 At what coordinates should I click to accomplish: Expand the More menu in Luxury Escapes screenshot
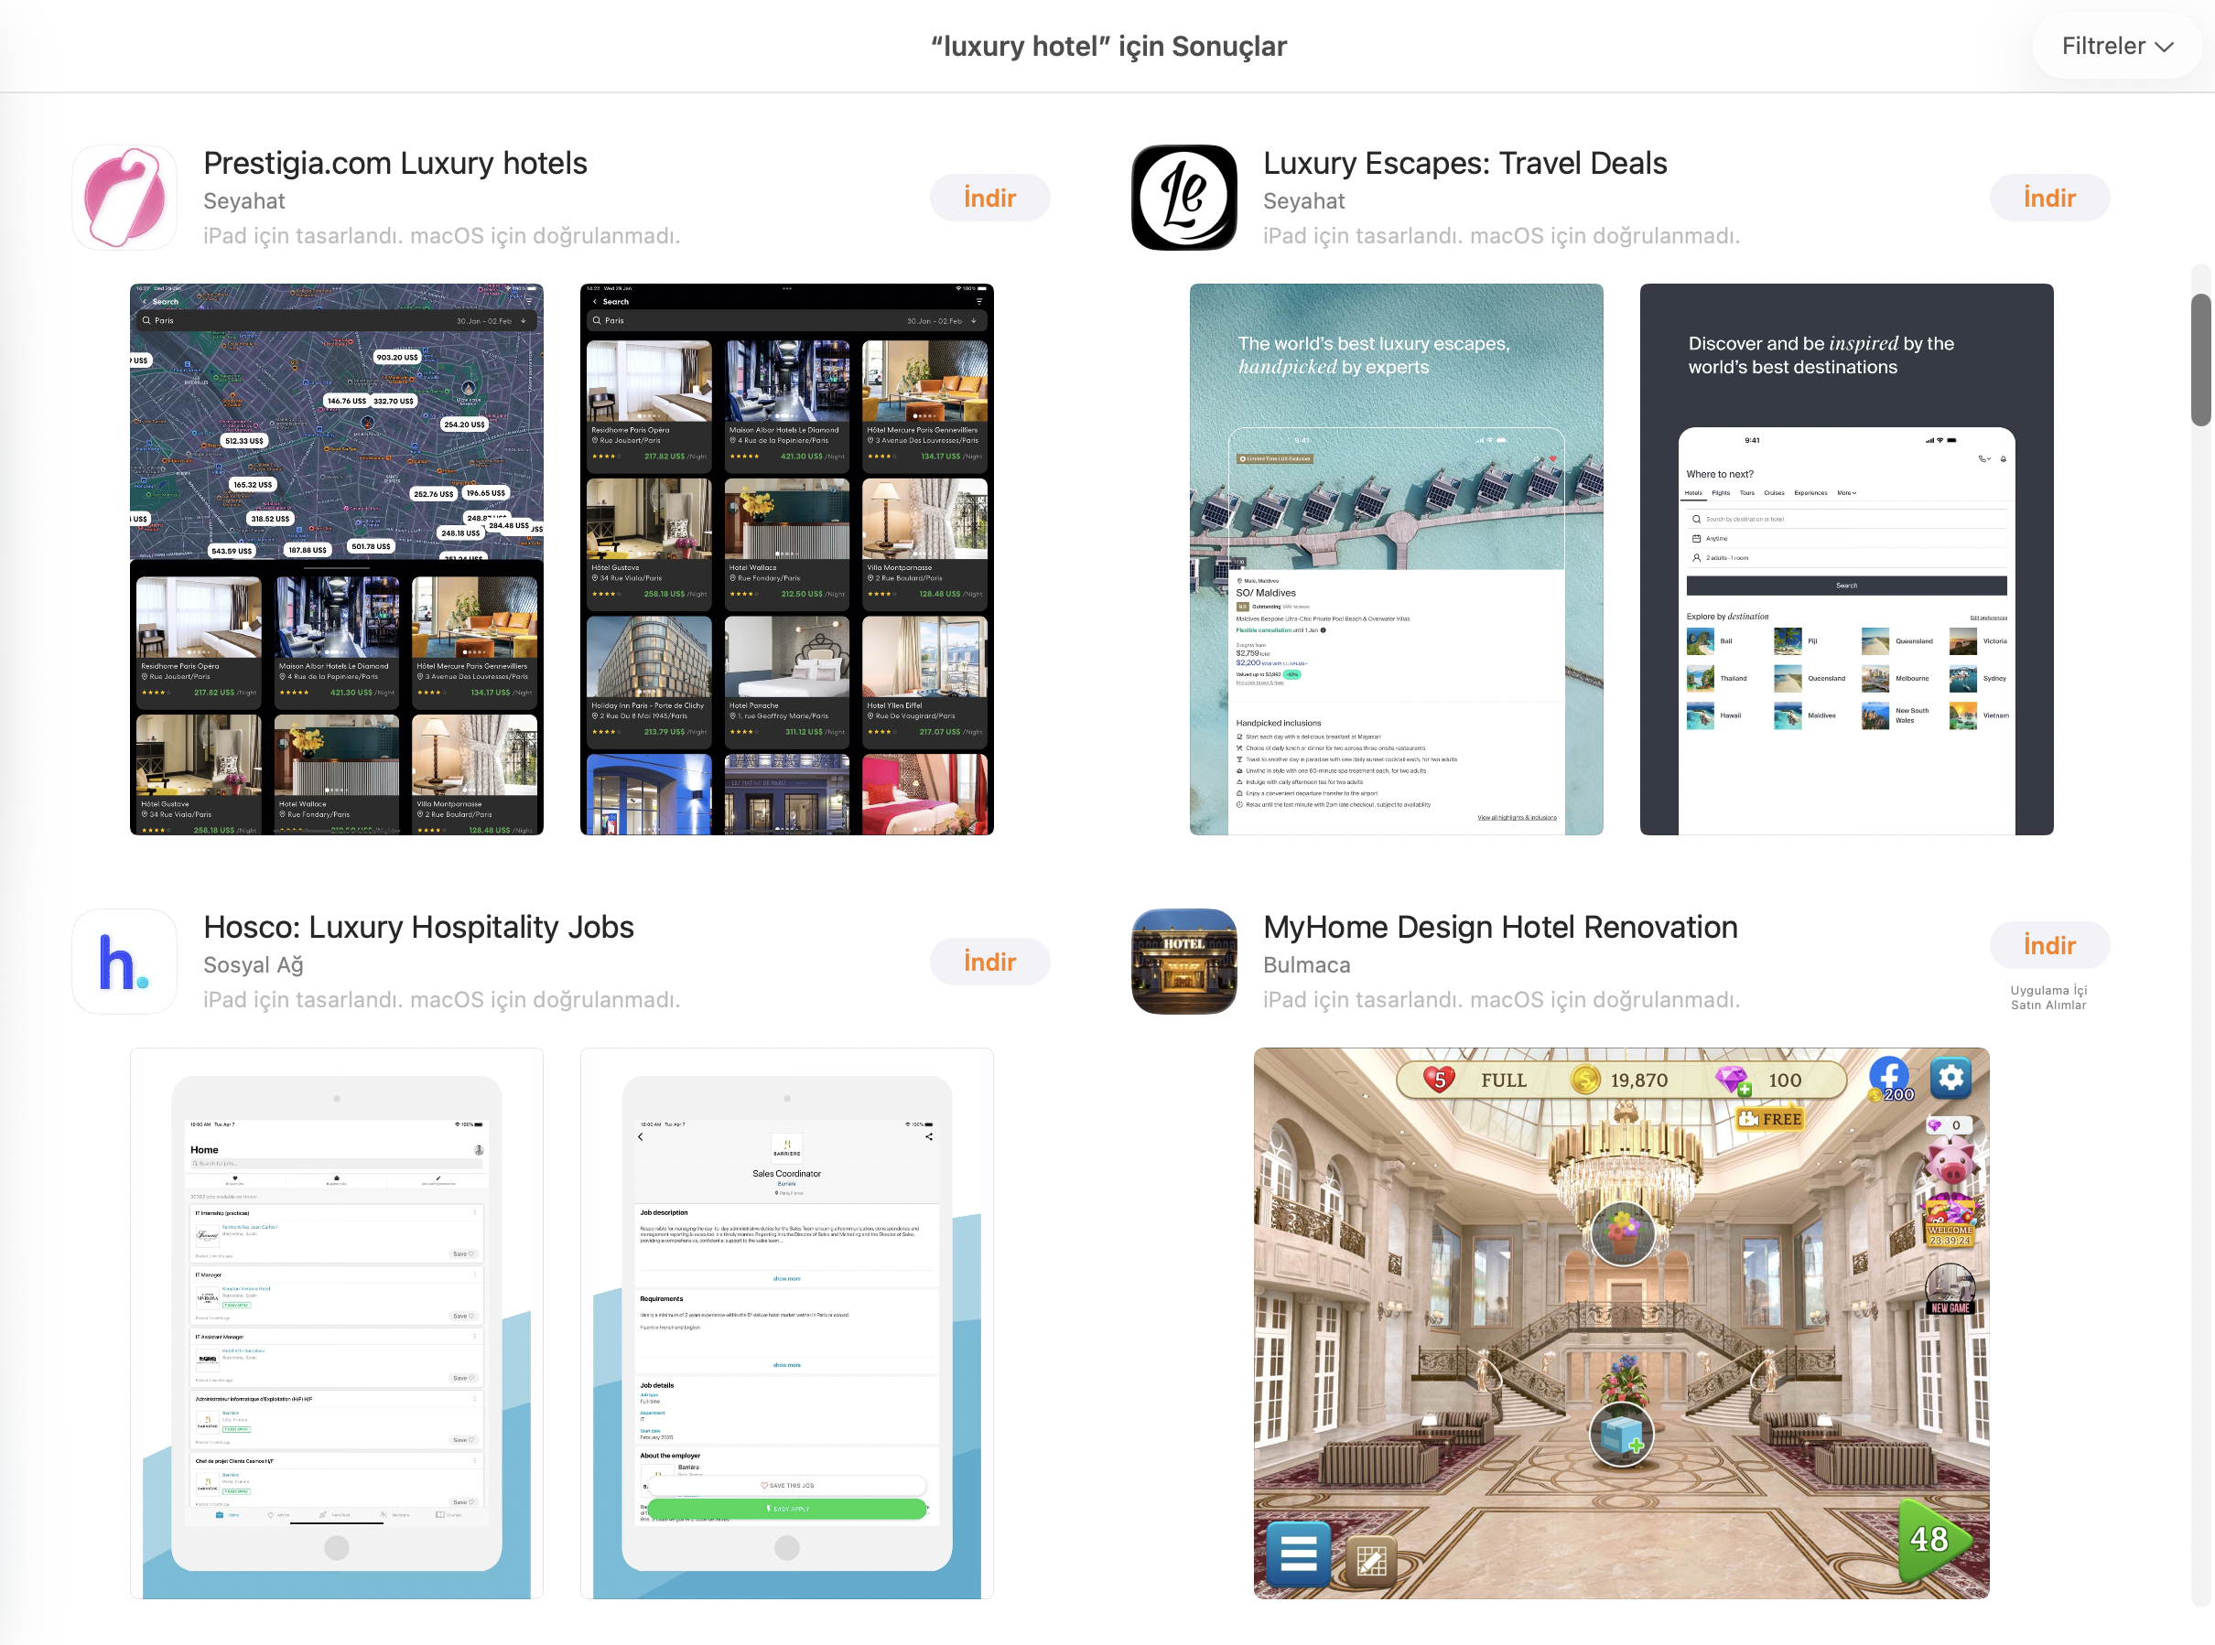point(1847,493)
